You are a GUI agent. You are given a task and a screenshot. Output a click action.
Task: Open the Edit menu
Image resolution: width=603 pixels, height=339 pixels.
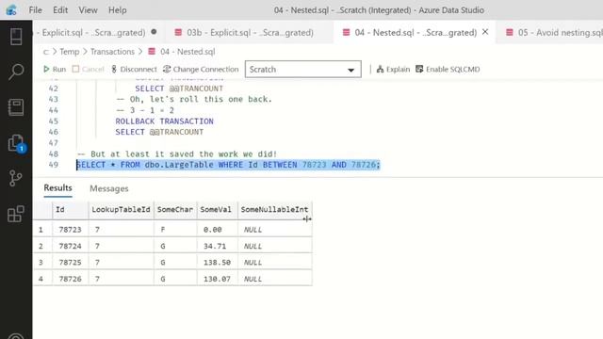click(60, 10)
